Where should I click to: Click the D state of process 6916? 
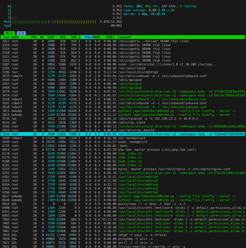pos(79,204)
